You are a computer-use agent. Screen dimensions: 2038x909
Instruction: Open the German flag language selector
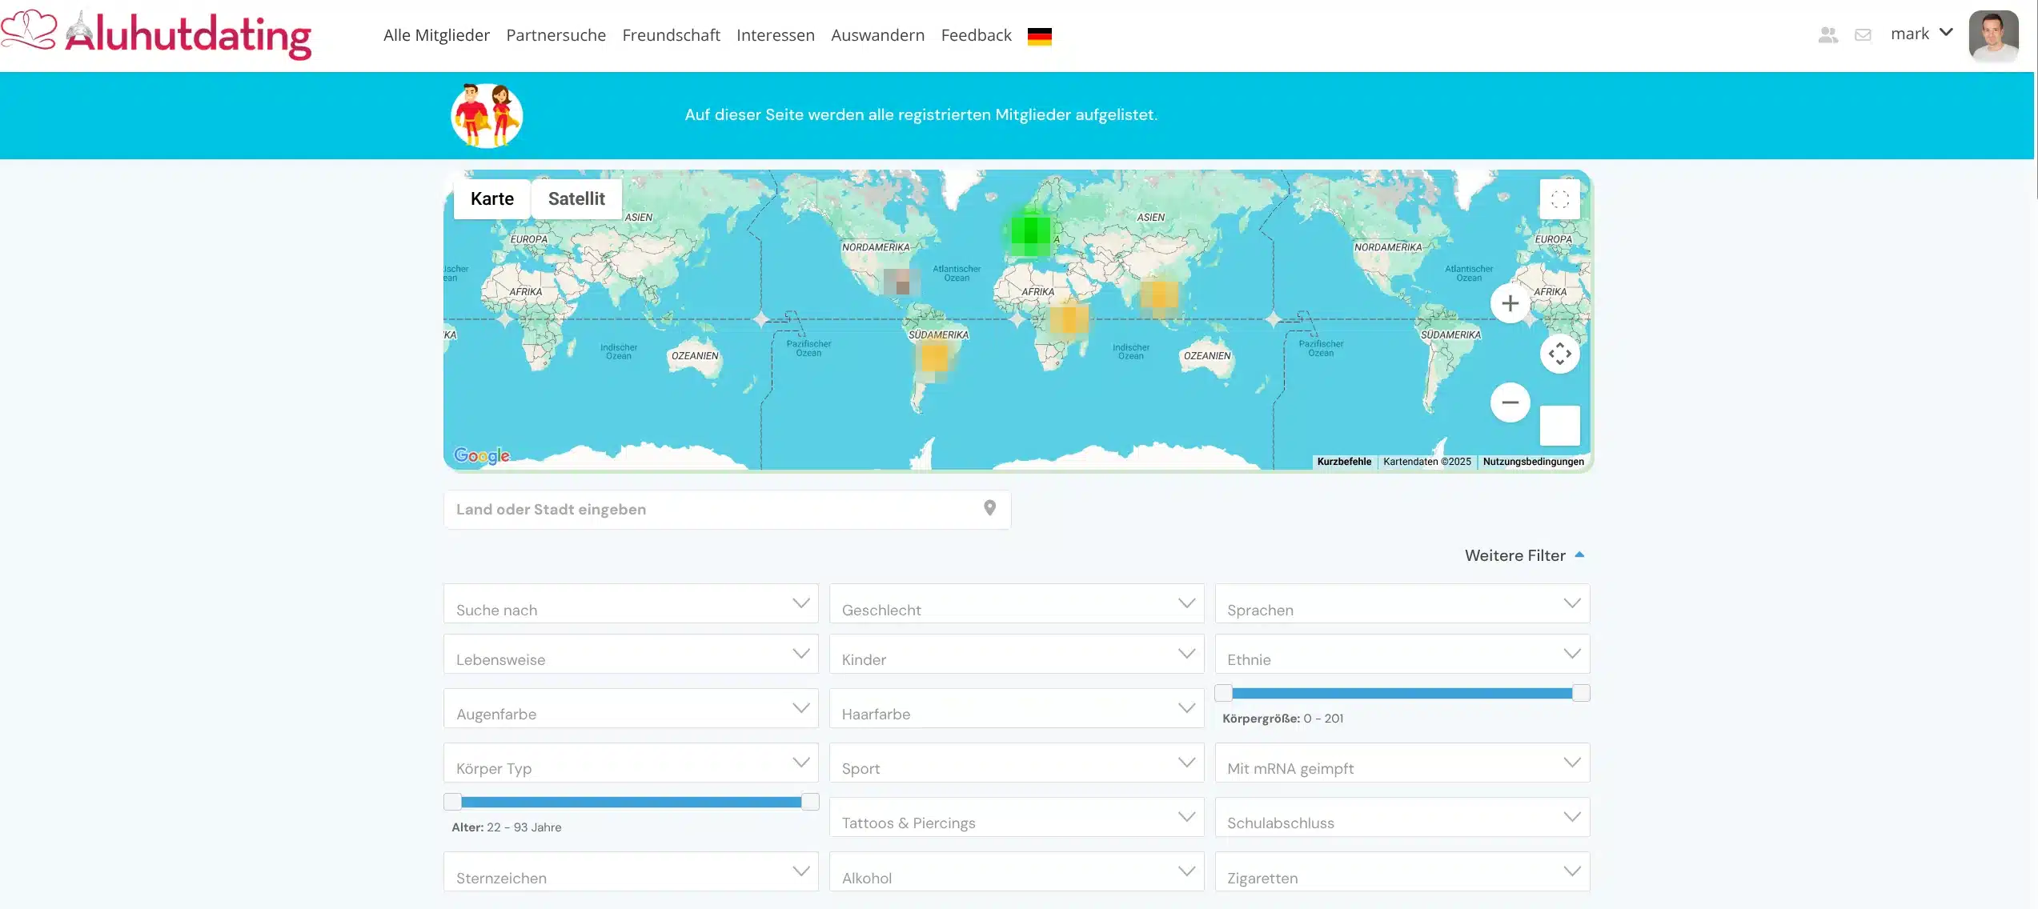point(1039,36)
